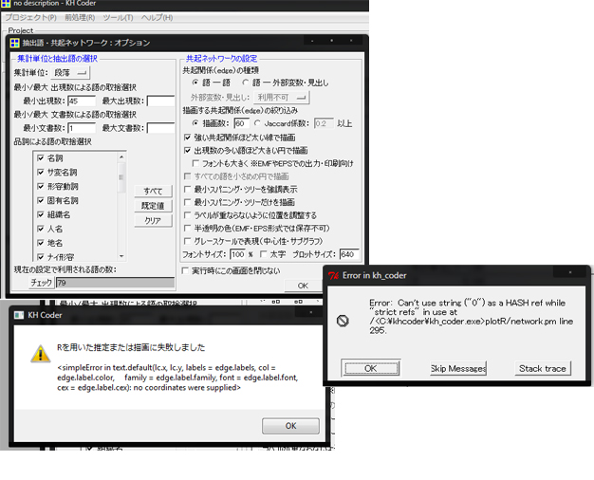Click the Stack trace button
The width and height of the screenshot is (594, 480).
pos(543,368)
